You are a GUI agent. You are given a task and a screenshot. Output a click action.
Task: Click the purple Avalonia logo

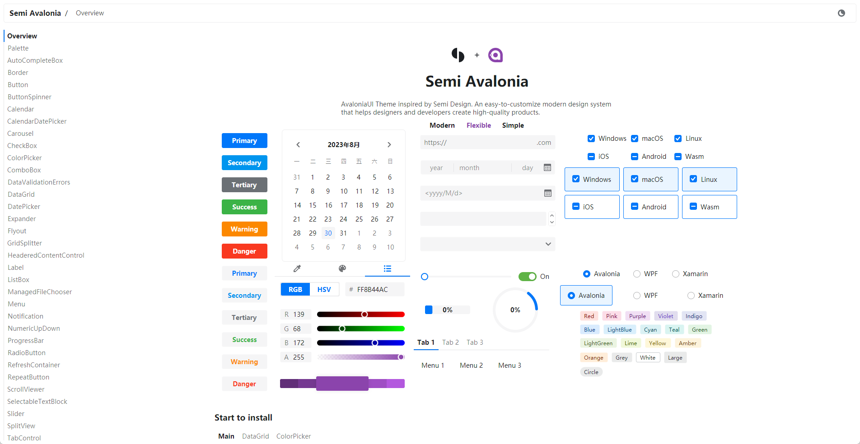click(x=495, y=55)
